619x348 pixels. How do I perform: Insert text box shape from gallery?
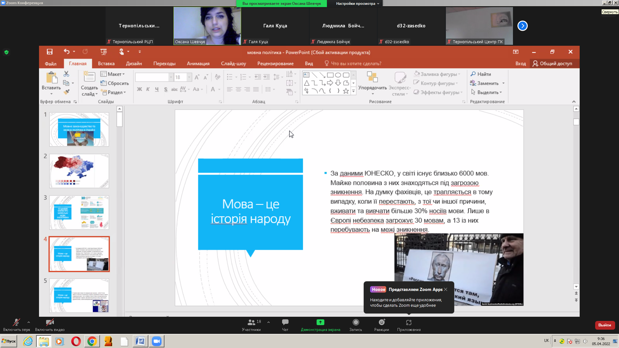click(x=307, y=75)
